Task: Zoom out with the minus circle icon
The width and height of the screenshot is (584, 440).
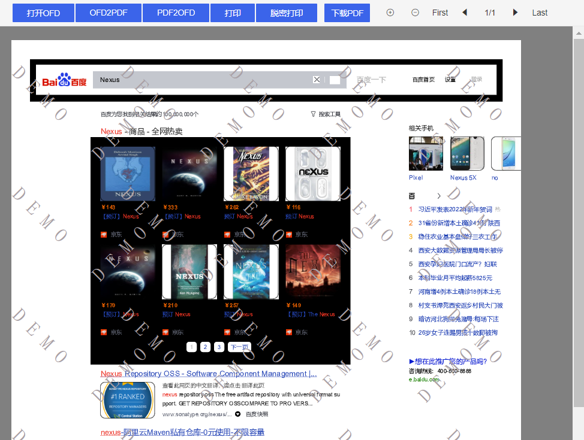Action: pyautogui.click(x=415, y=13)
